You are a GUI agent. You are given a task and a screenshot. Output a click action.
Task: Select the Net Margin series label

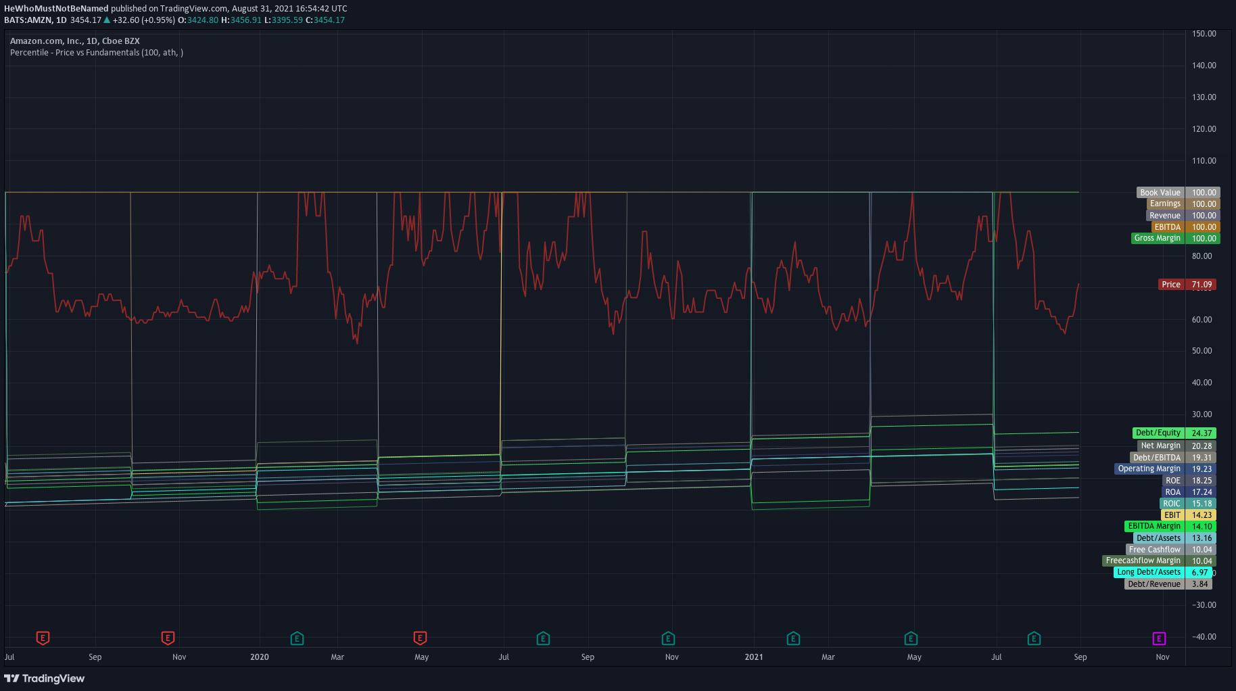pyautogui.click(x=1161, y=446)
